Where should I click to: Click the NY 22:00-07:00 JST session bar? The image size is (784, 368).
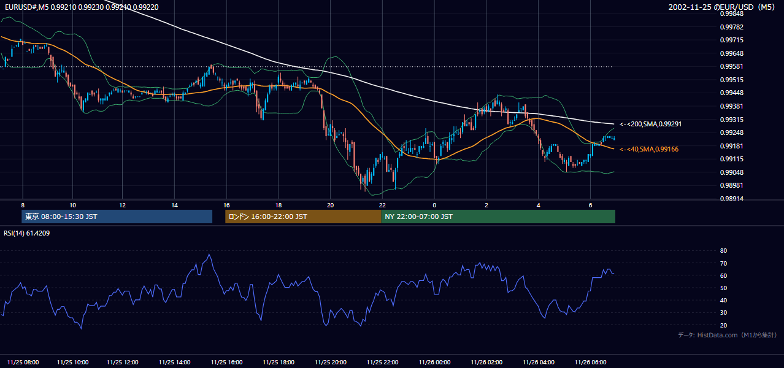coord(498,217)
